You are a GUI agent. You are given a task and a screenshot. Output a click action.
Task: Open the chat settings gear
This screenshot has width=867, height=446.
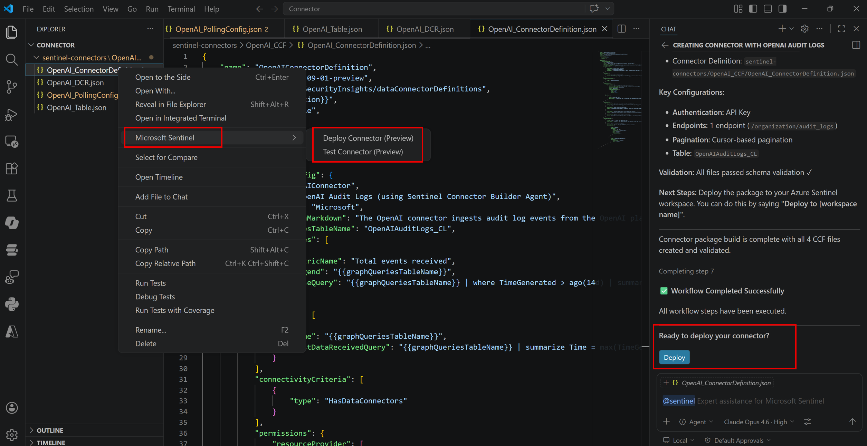click(x=805, y=29)
